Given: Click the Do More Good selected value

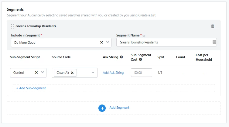Looking at the screenshot, I should [x=25, y=43].
